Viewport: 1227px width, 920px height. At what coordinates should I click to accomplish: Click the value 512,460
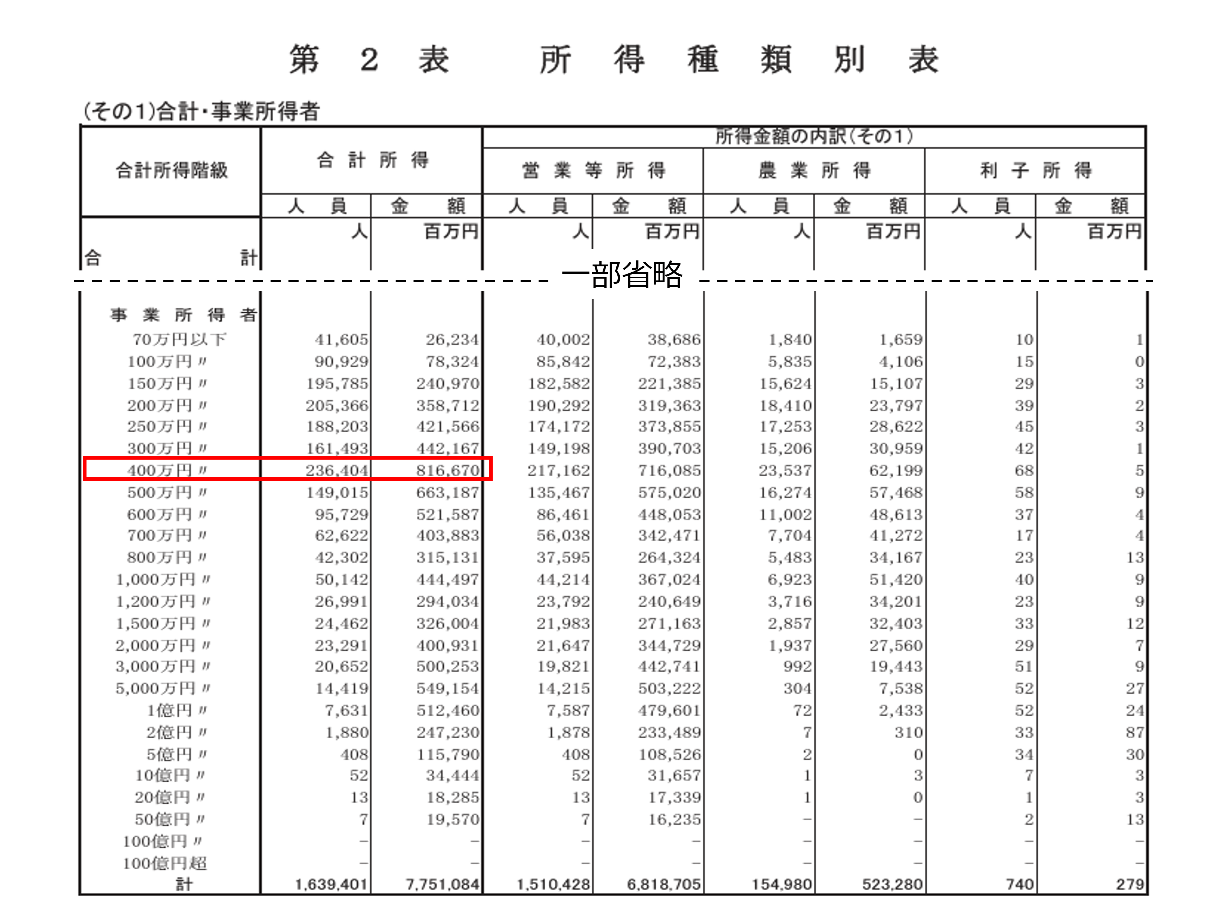tap(448, 711)
